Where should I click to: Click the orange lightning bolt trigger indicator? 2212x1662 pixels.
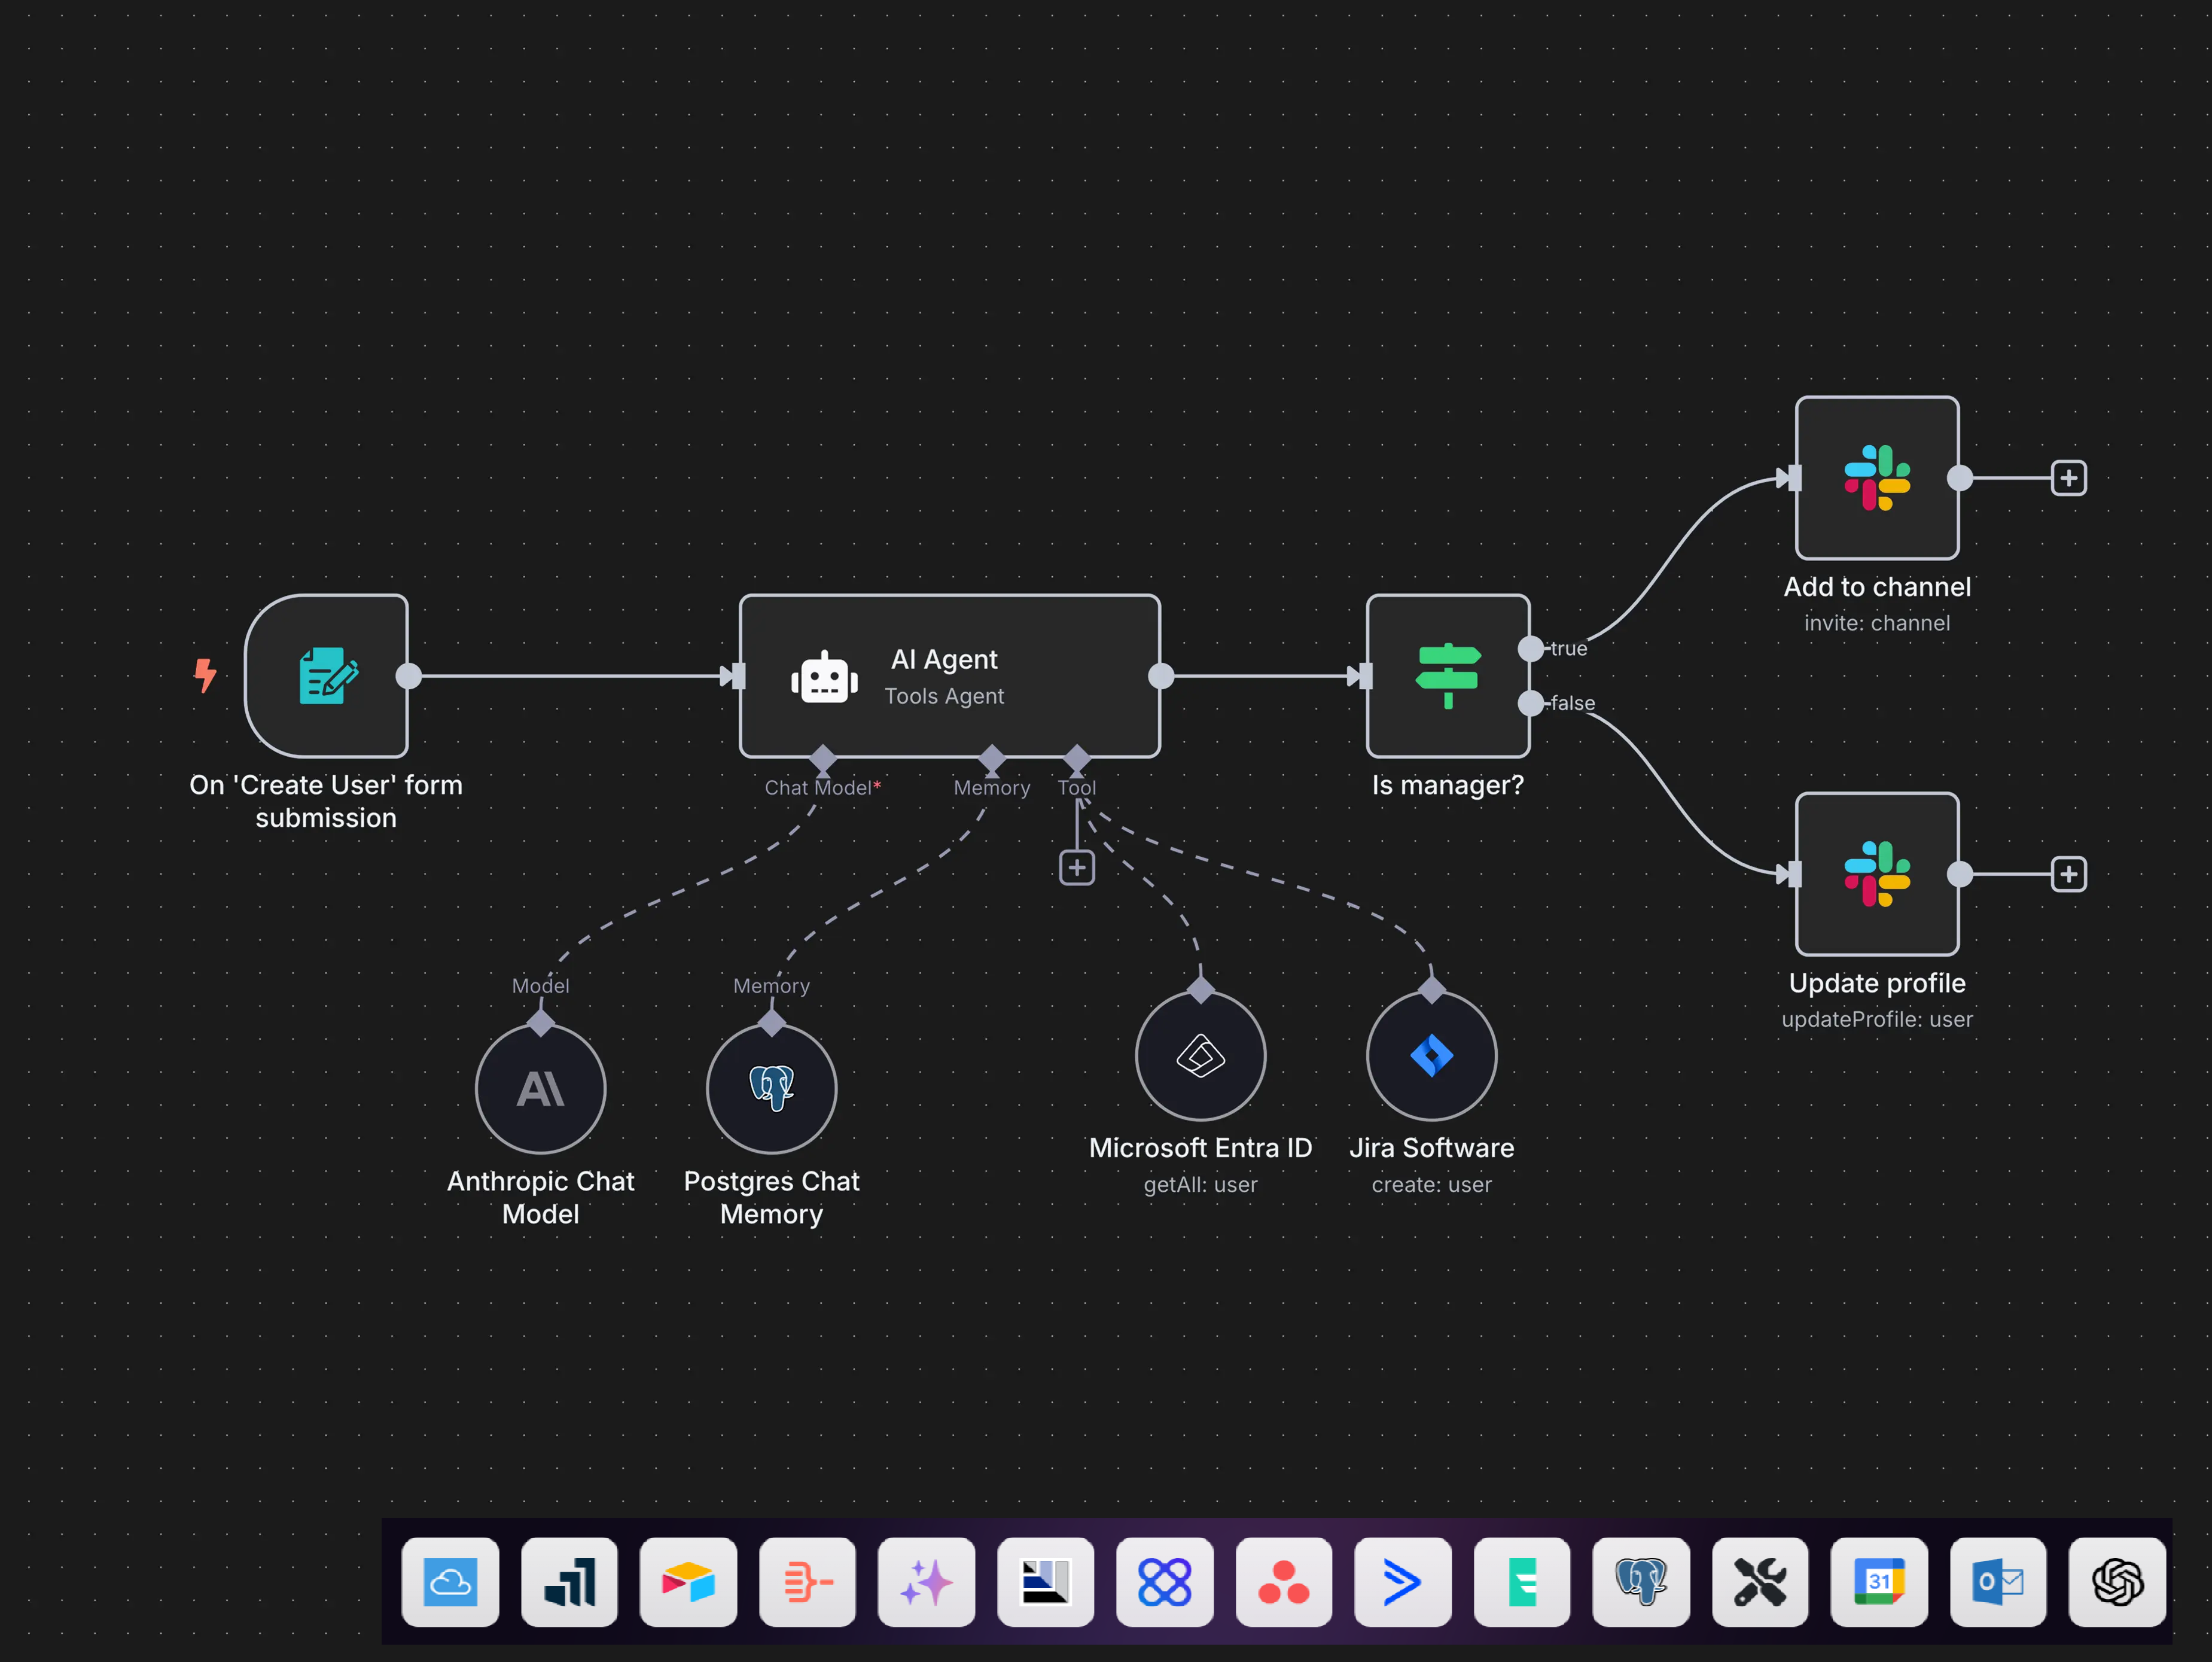coord(205,676)
